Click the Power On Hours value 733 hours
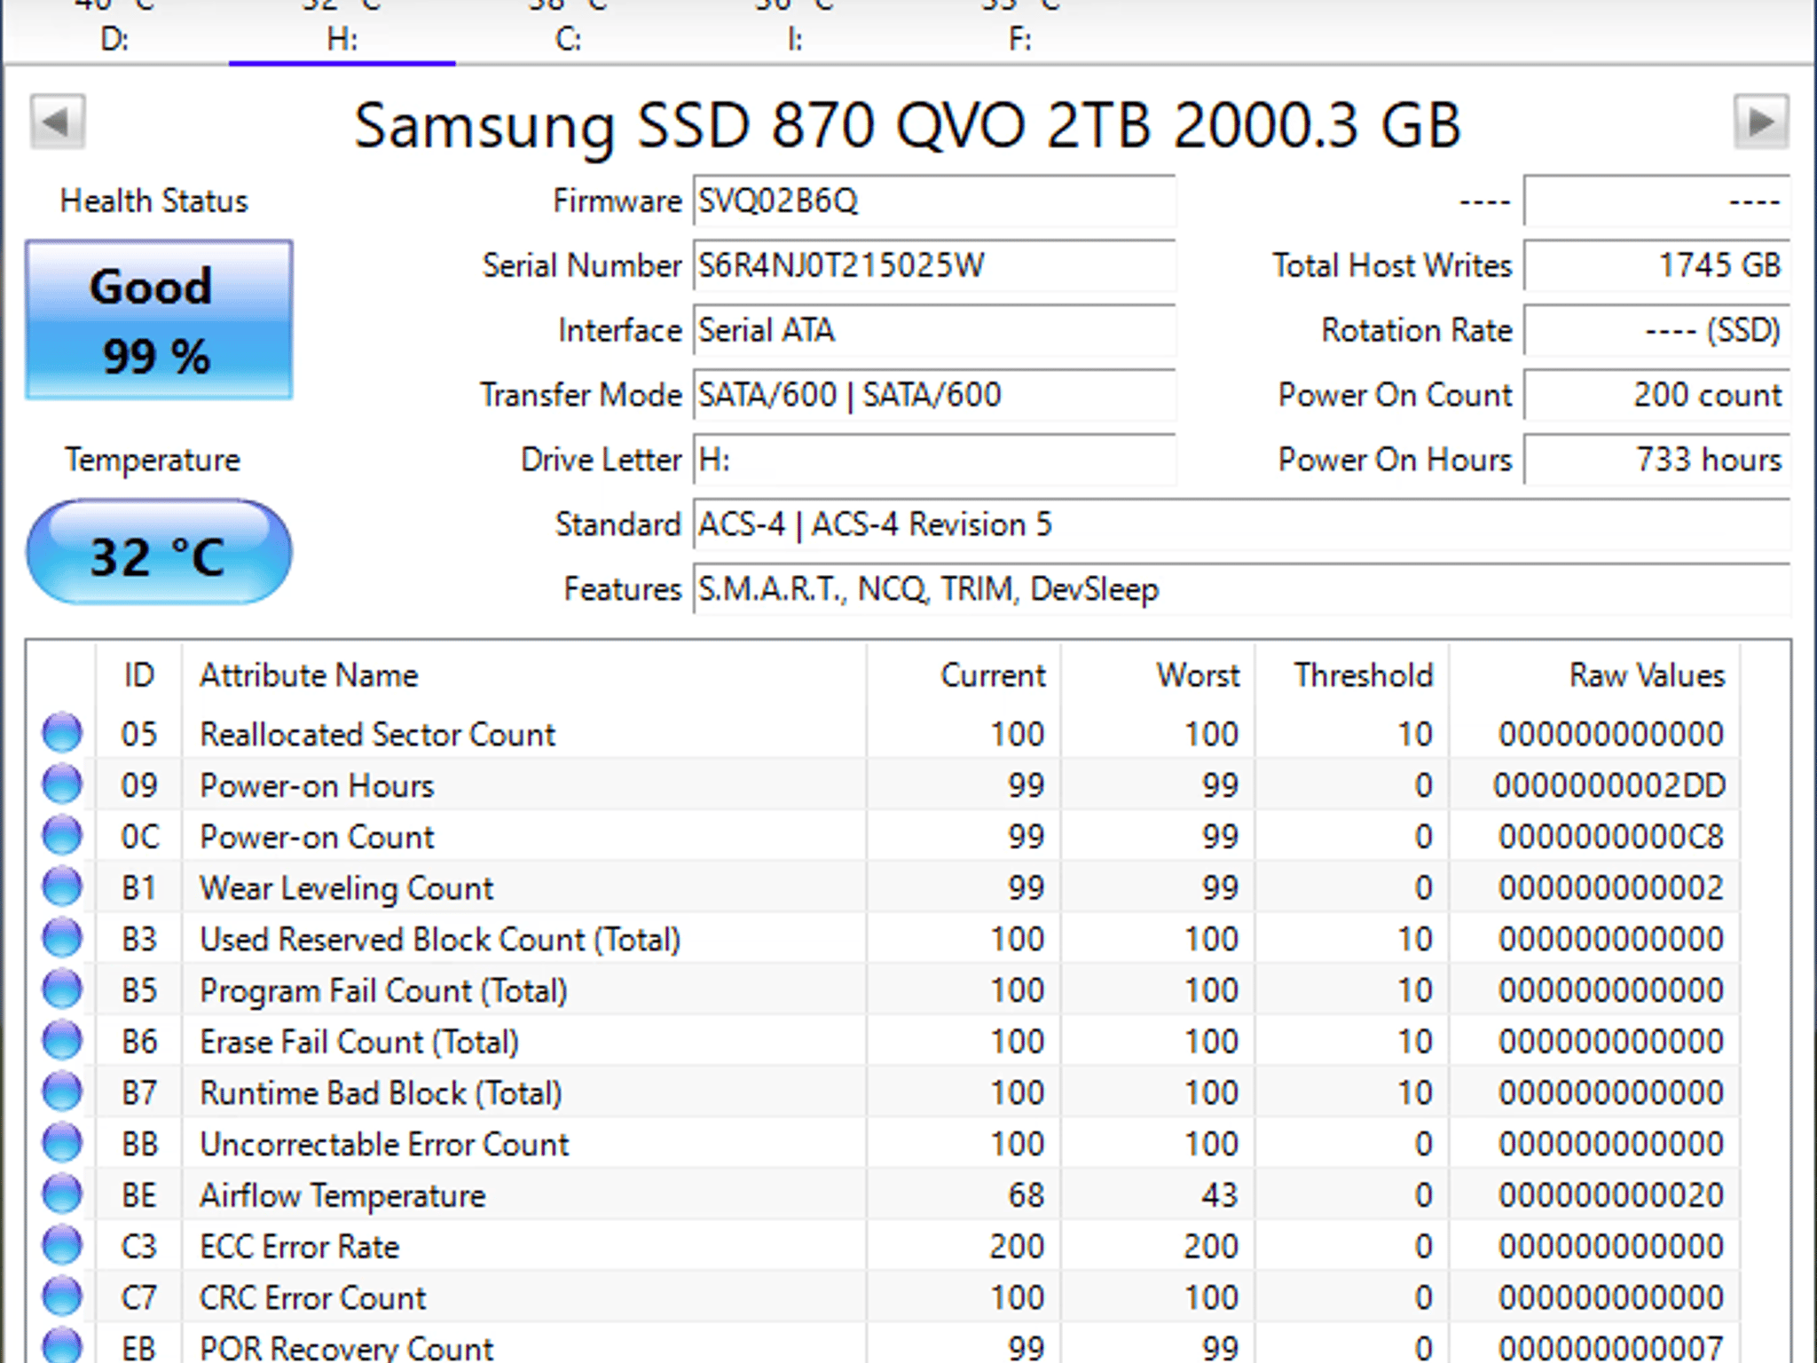The width and height of the screenshot is (1817, 1363). click(1656, 460)
